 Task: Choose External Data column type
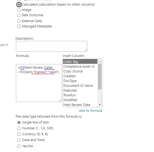point(19,21)
